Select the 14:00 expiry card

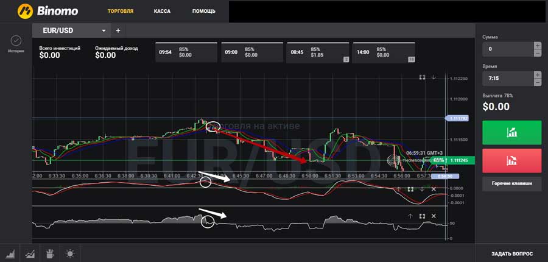click(384, 52)
